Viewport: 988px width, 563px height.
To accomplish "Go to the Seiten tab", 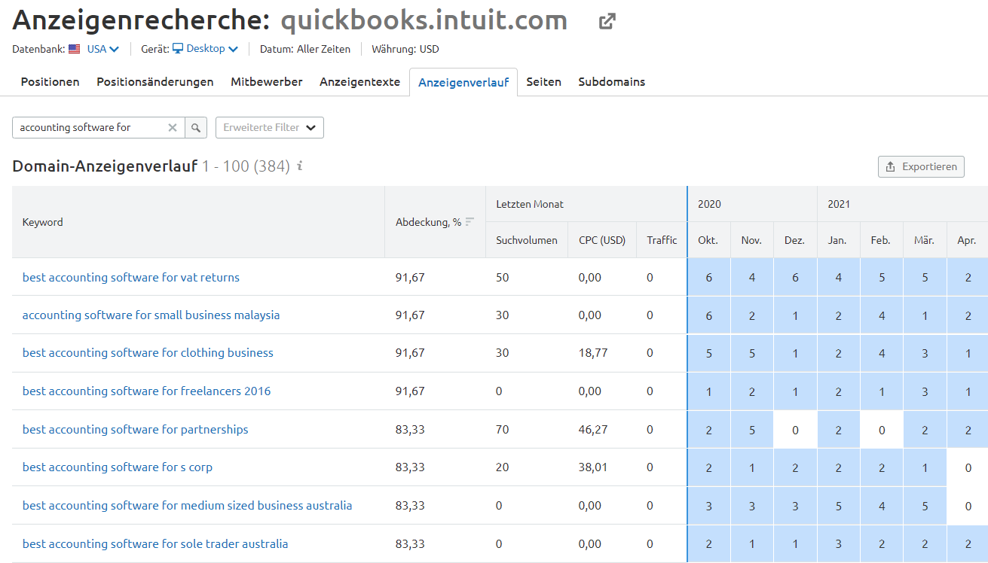I will [x=544, y=82].
